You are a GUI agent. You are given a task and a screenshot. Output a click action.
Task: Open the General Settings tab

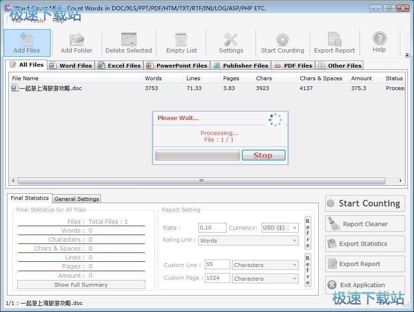point(76,199)
